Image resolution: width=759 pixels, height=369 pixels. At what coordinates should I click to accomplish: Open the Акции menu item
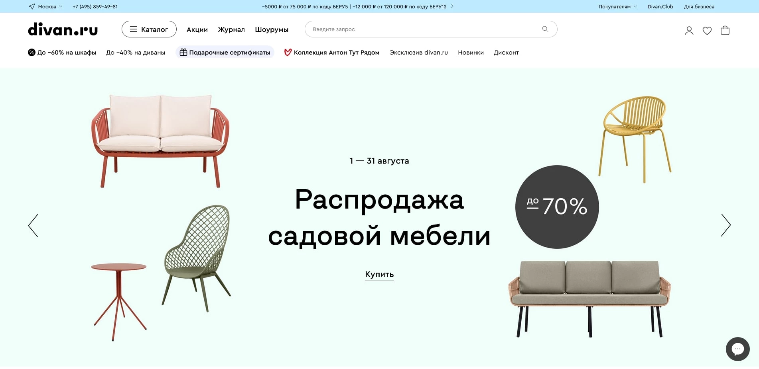tap(197, 29)
